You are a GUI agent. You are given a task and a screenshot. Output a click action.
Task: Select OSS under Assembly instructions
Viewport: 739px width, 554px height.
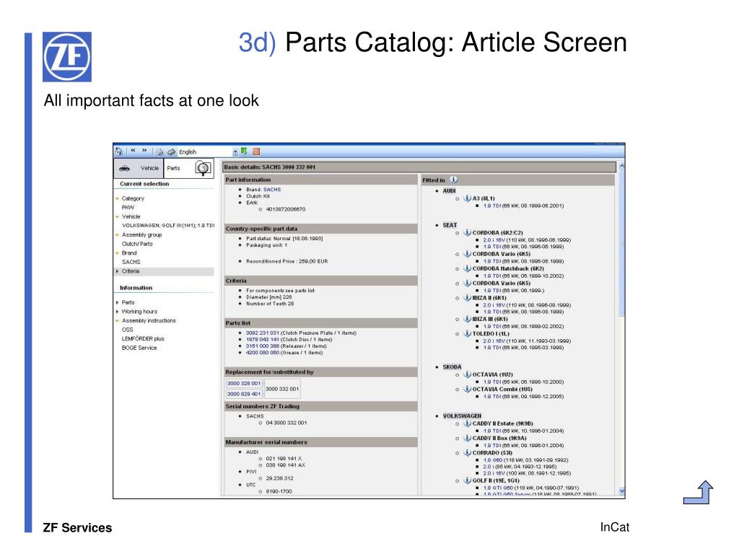(x=127, y=330)
